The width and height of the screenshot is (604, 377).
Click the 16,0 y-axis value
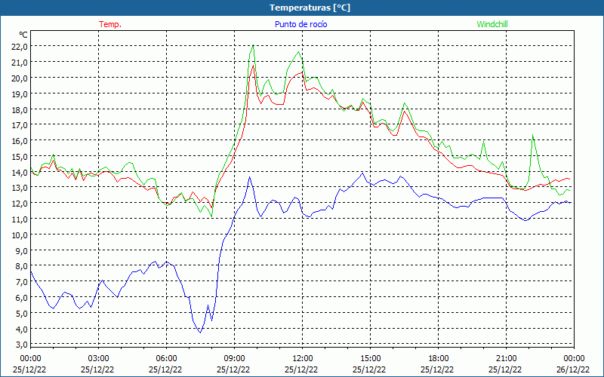(x=20, y=140)
